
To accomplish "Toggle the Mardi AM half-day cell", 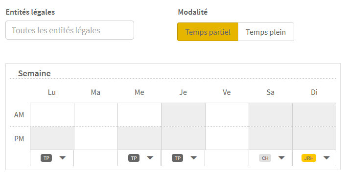I will pyautogui.click(x=96, y=115).
